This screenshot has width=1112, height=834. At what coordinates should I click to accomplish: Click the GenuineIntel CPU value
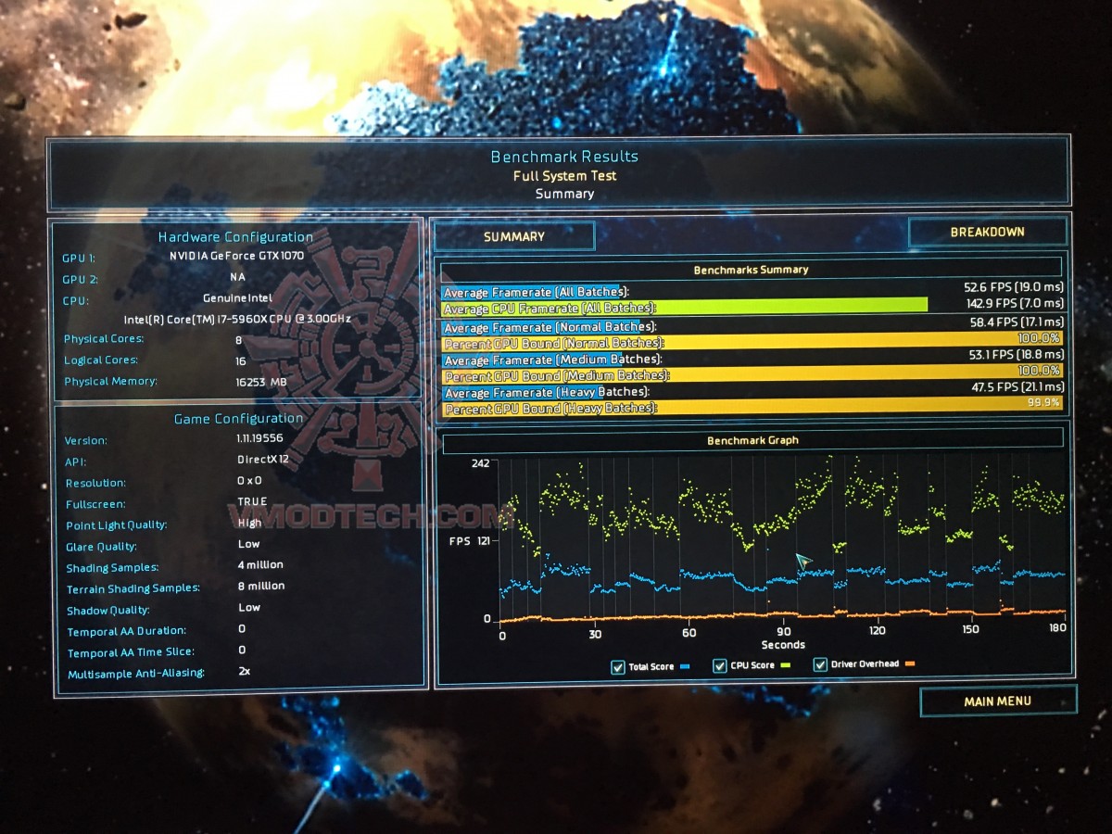click(x=240, y=297)
